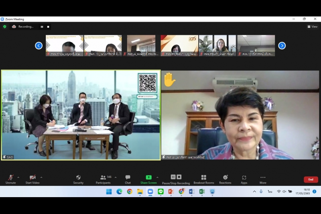Open the View layout menu
The image size is (321, 214).
point(313,26)
